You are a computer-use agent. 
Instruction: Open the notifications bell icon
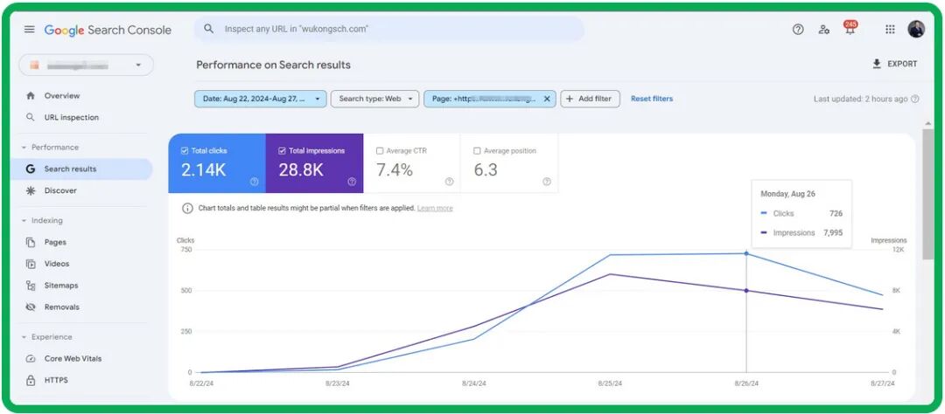point(850,30)
